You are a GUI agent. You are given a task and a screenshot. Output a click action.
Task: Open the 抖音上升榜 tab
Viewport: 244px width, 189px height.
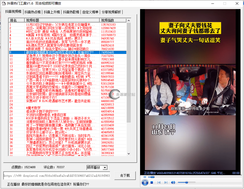tap(52, 12)
